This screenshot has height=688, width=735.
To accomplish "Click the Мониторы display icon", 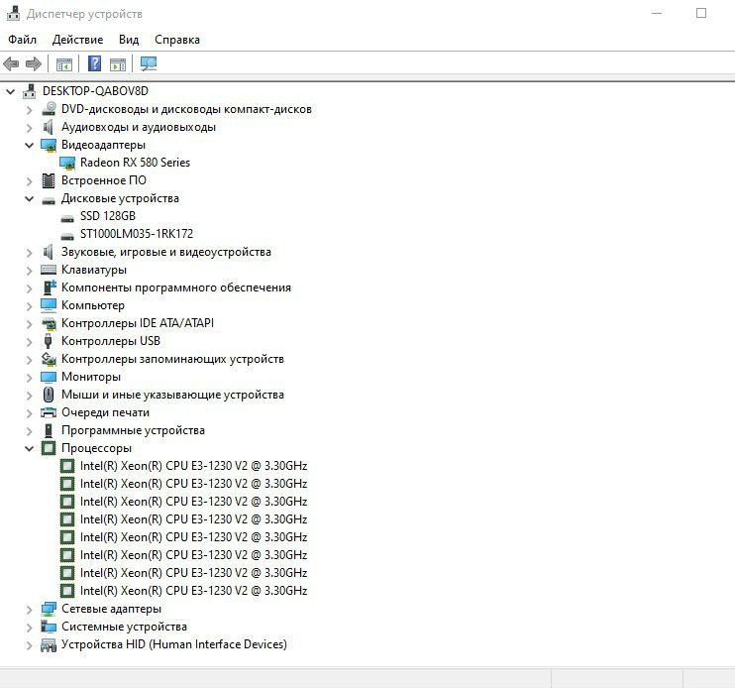I will tap(49, 377).
